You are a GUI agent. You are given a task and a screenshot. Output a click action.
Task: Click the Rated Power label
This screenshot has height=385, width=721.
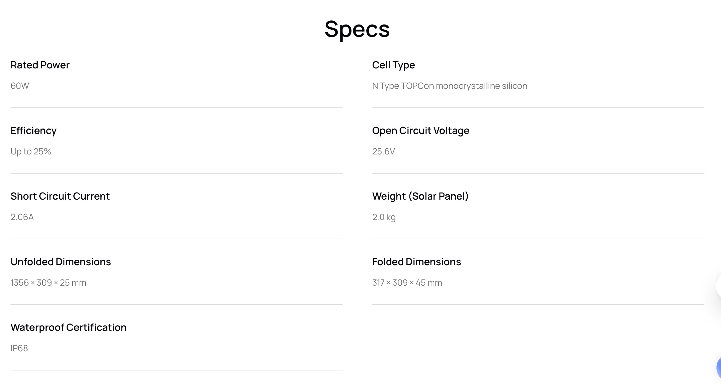point(40,65)
